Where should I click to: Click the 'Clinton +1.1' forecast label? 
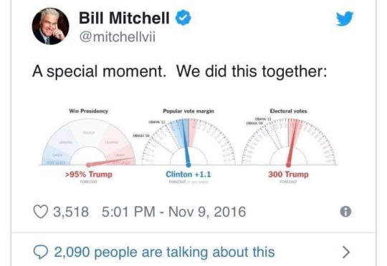tap(188, 174)
